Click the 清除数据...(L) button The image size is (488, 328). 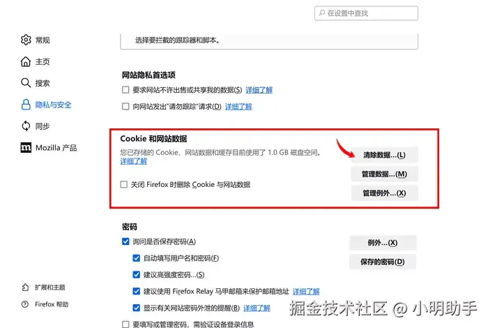click(384, 155)
